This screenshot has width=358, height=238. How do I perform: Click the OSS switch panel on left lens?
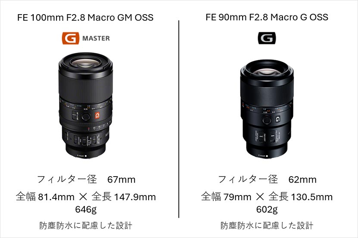85,139
